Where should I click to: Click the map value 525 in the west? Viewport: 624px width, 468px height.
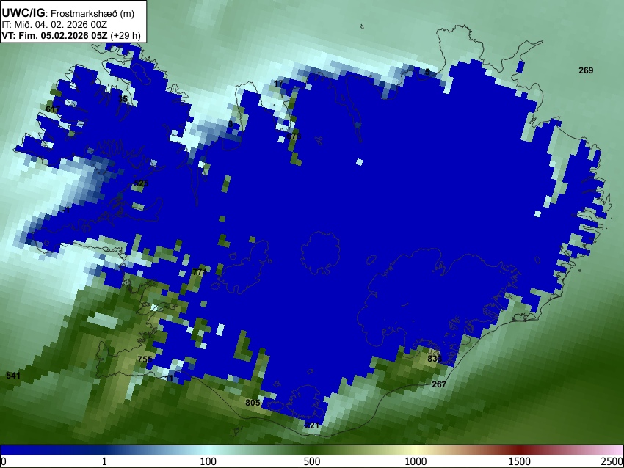coord(141,183)
